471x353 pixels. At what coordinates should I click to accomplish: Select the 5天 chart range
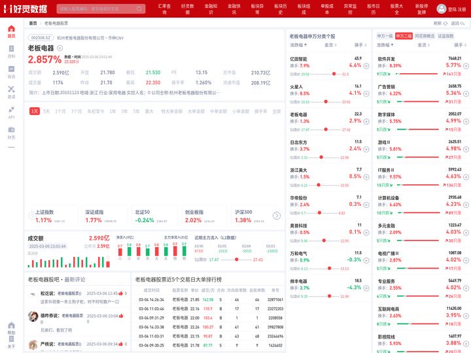[x=46, y=111]
